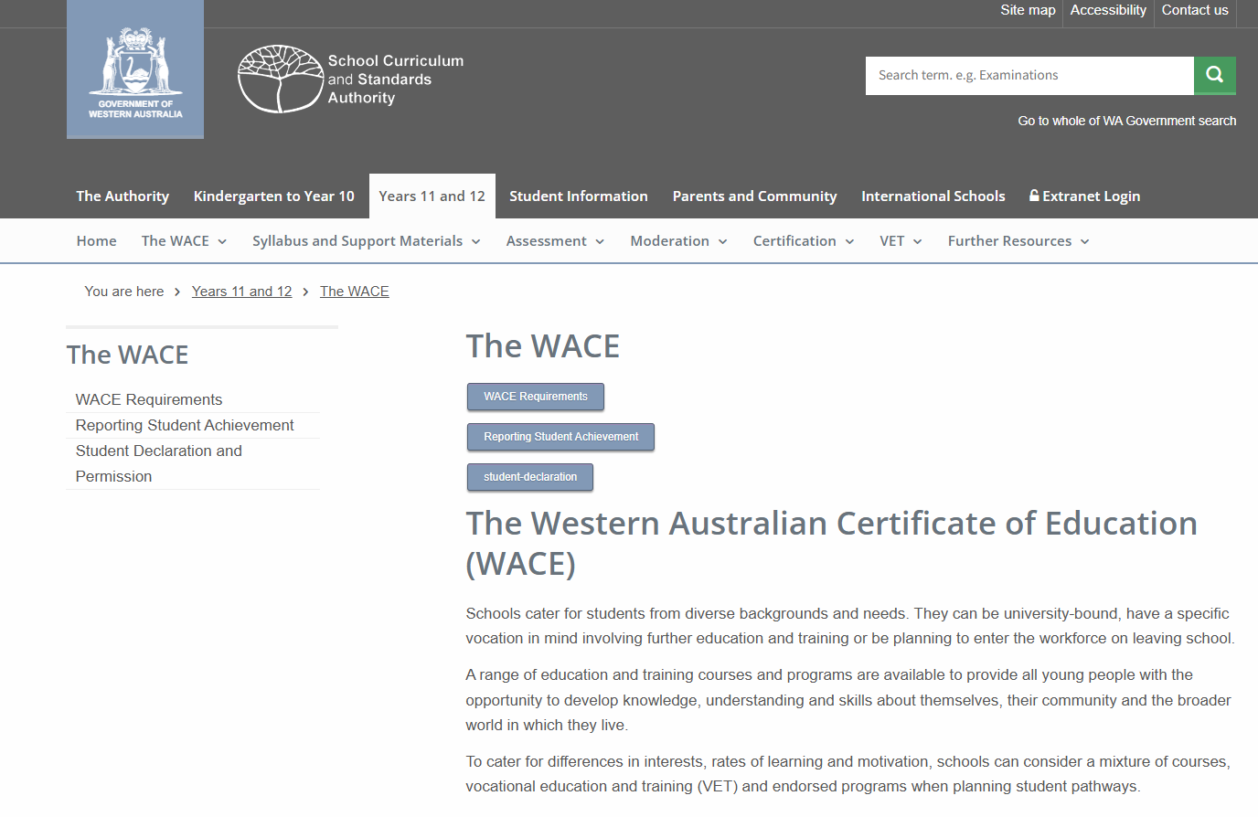Go to whole of WA Government search
The image size is (1258, 817).
(x=1126, y=121)
